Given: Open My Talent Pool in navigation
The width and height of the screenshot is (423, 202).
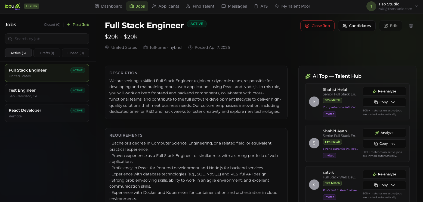Looking at the screenshot, I should tap(292, 6).
